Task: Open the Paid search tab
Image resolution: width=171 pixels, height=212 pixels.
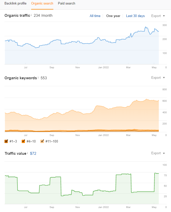Action: (x=66, y=3)
